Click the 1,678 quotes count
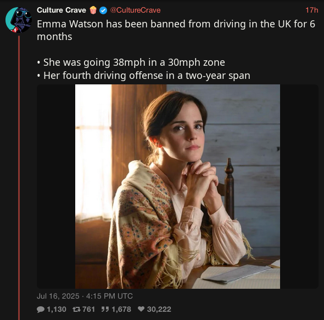Viewport: 324px width, 320px height. (x=121, y=309)
